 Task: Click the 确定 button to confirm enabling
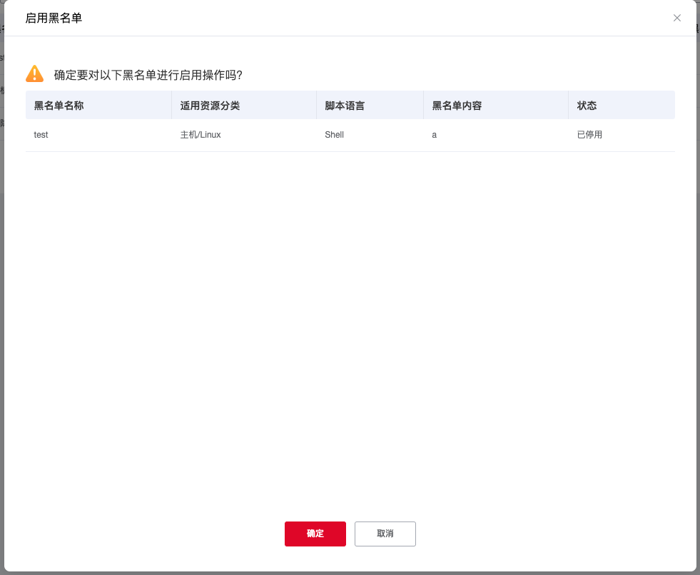click(x=315, y=534)
